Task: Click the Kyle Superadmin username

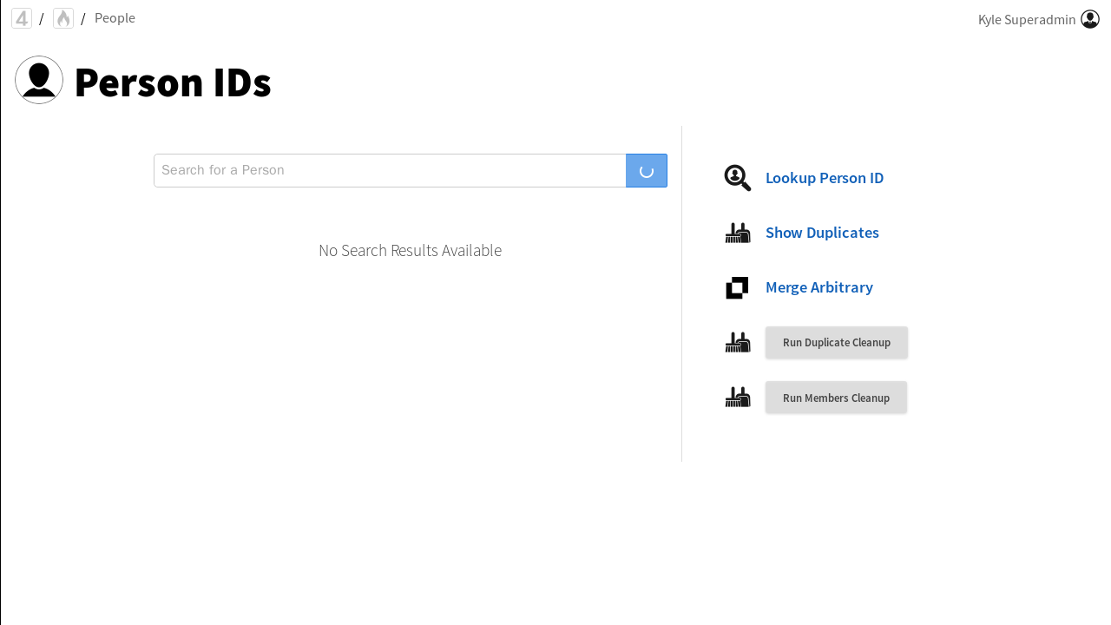Action: coord(1026,19)
